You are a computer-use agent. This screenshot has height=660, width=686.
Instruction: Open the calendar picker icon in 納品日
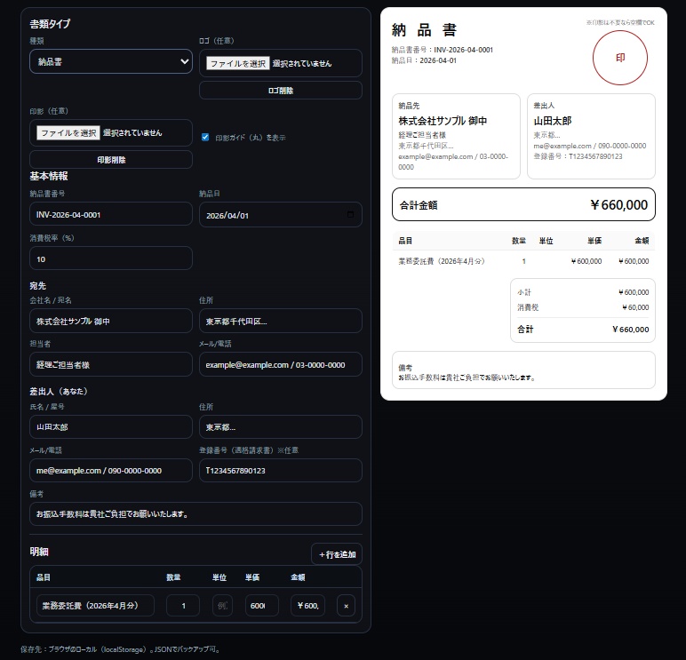click(x=350, y=214)
